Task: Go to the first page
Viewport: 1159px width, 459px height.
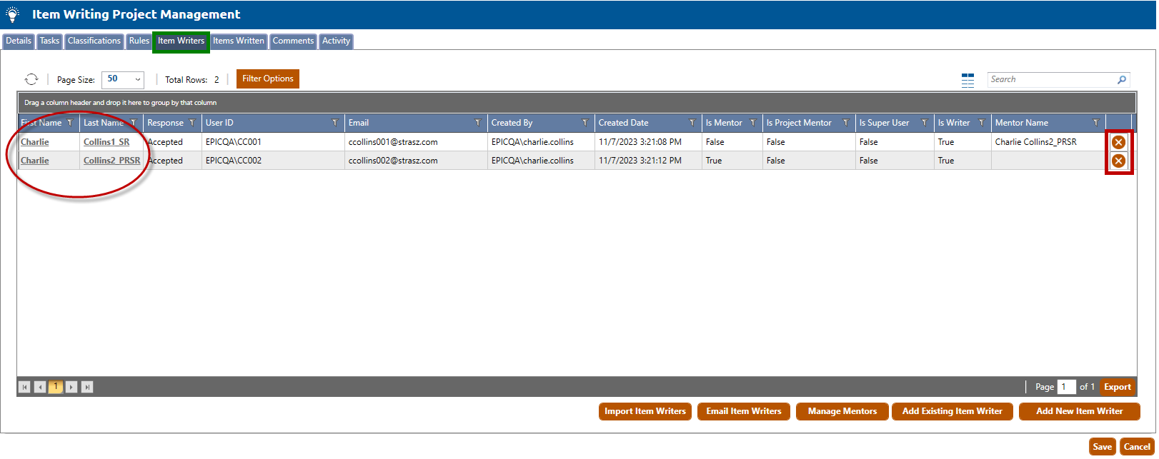Action: click(x=24, y=387)
